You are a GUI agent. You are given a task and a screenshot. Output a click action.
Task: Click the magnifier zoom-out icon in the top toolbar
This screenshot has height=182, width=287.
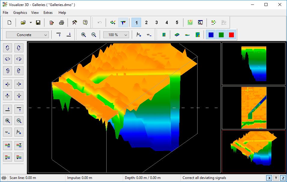[94, 35]
